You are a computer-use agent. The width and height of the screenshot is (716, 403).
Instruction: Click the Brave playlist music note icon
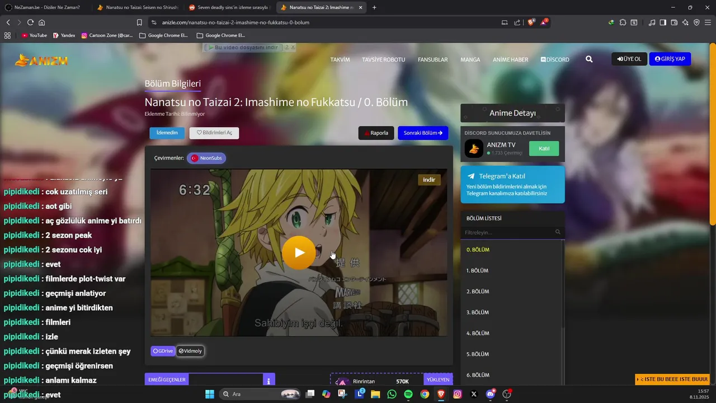[652, 22]
